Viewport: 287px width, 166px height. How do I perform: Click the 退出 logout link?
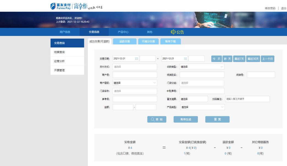(283, 8)
